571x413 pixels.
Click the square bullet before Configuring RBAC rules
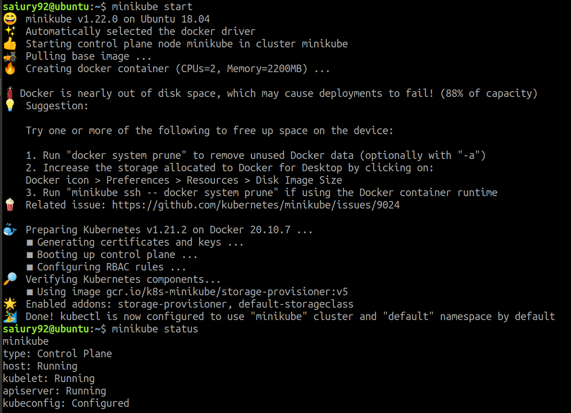pyautogui.click(x=30, y=267)
